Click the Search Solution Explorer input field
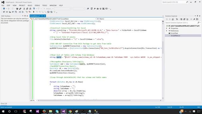The height and width of the screenshot is (114, 202). pos(182,22)
